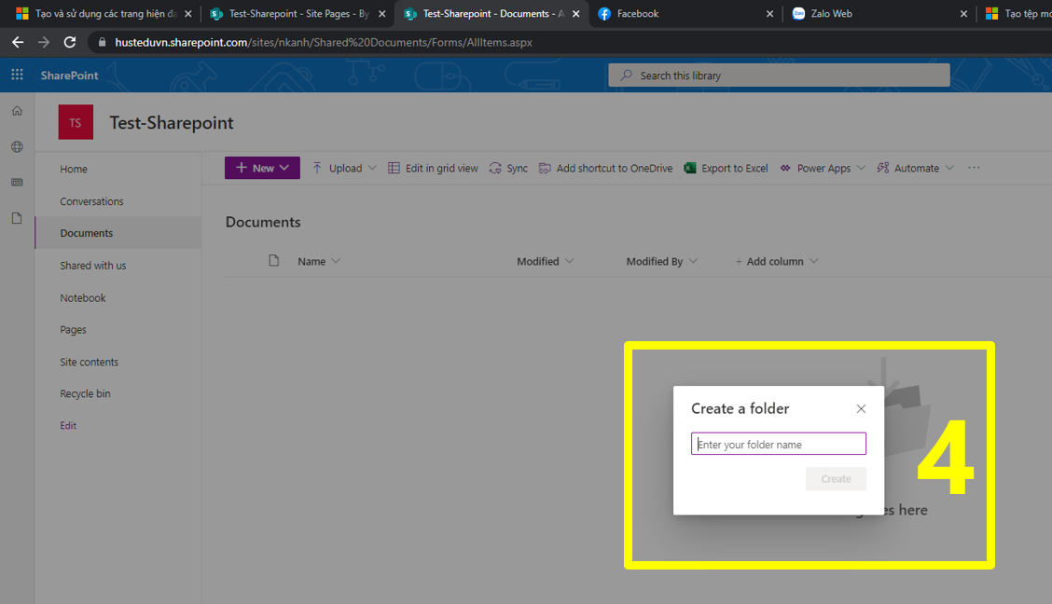
Task: Open Recycle bin in the sidebar
Action: tap(85, 394)
